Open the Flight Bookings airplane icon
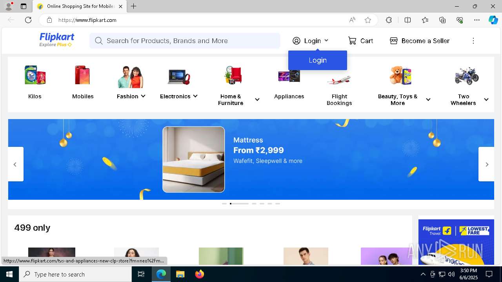Viewport: 502px width, 282px height. click(339, 80)
